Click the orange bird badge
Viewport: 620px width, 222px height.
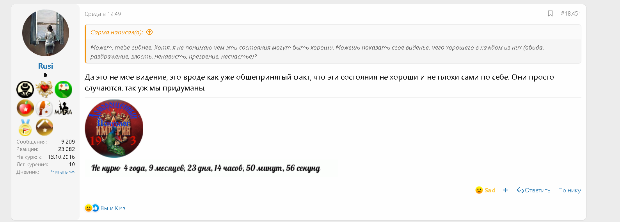click(44, 108)
